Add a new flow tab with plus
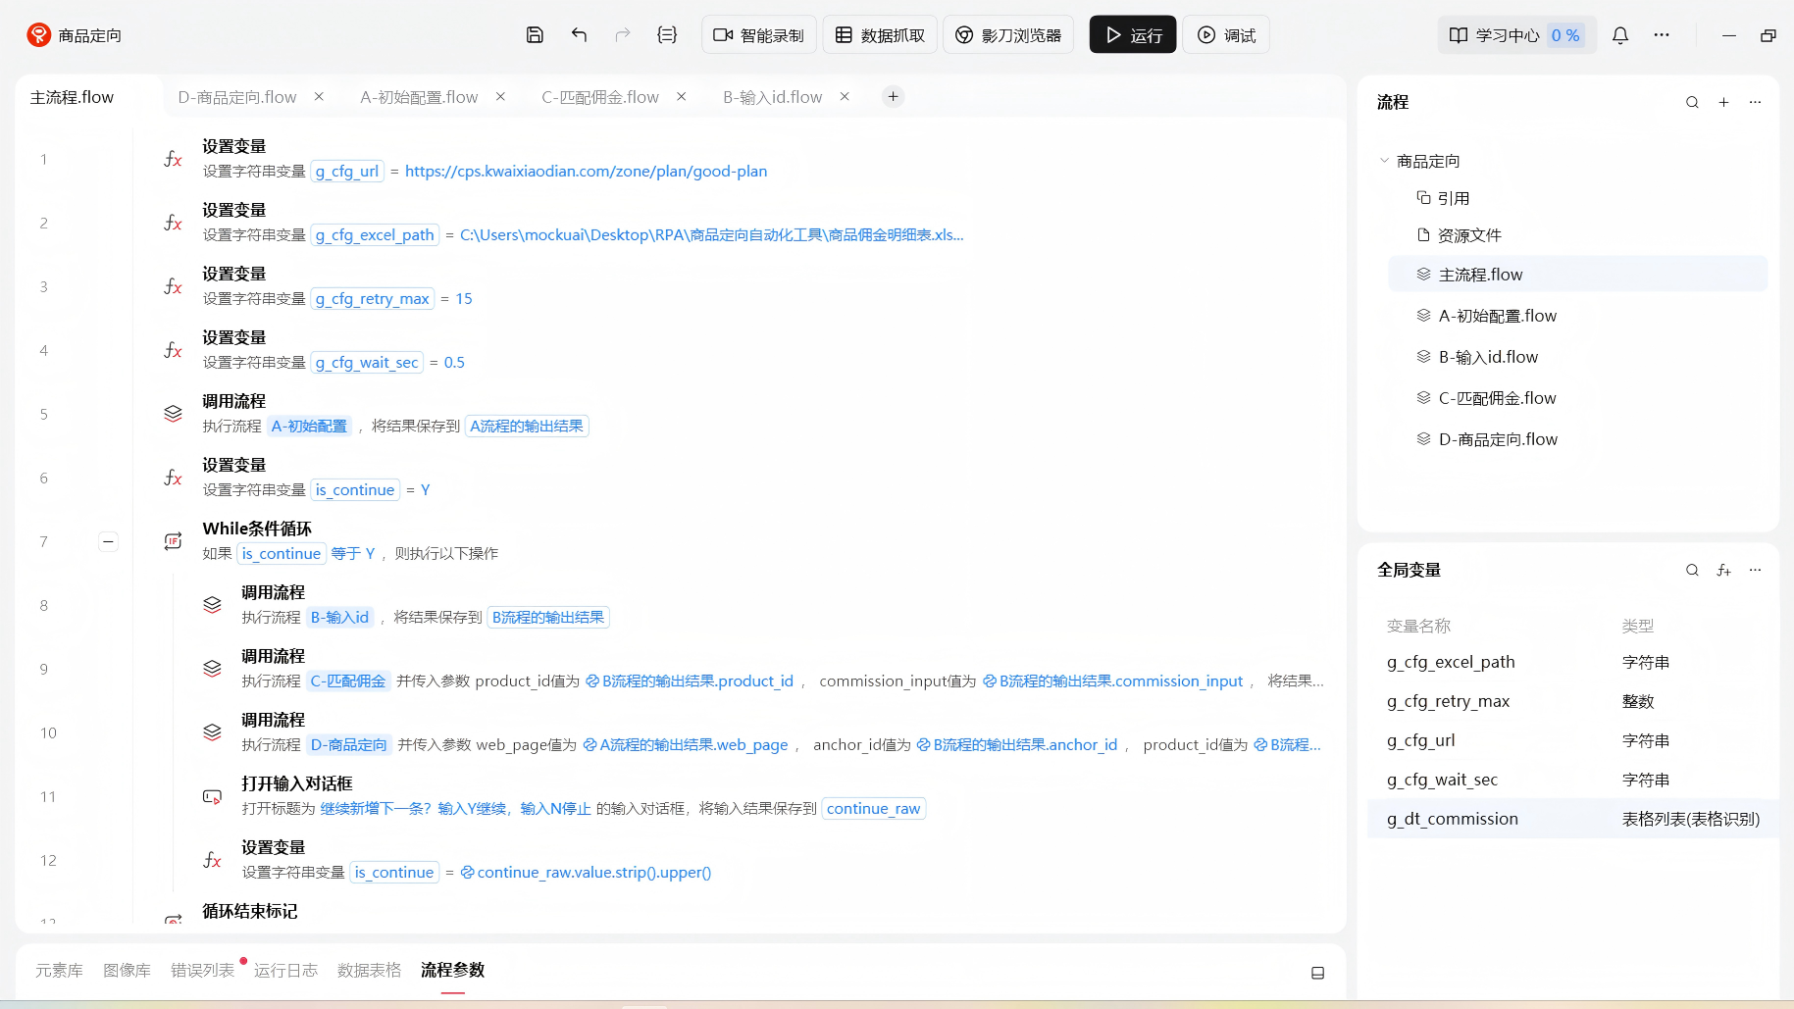The width and height of the screenshot is (1794, 1009). coord(893,96)
